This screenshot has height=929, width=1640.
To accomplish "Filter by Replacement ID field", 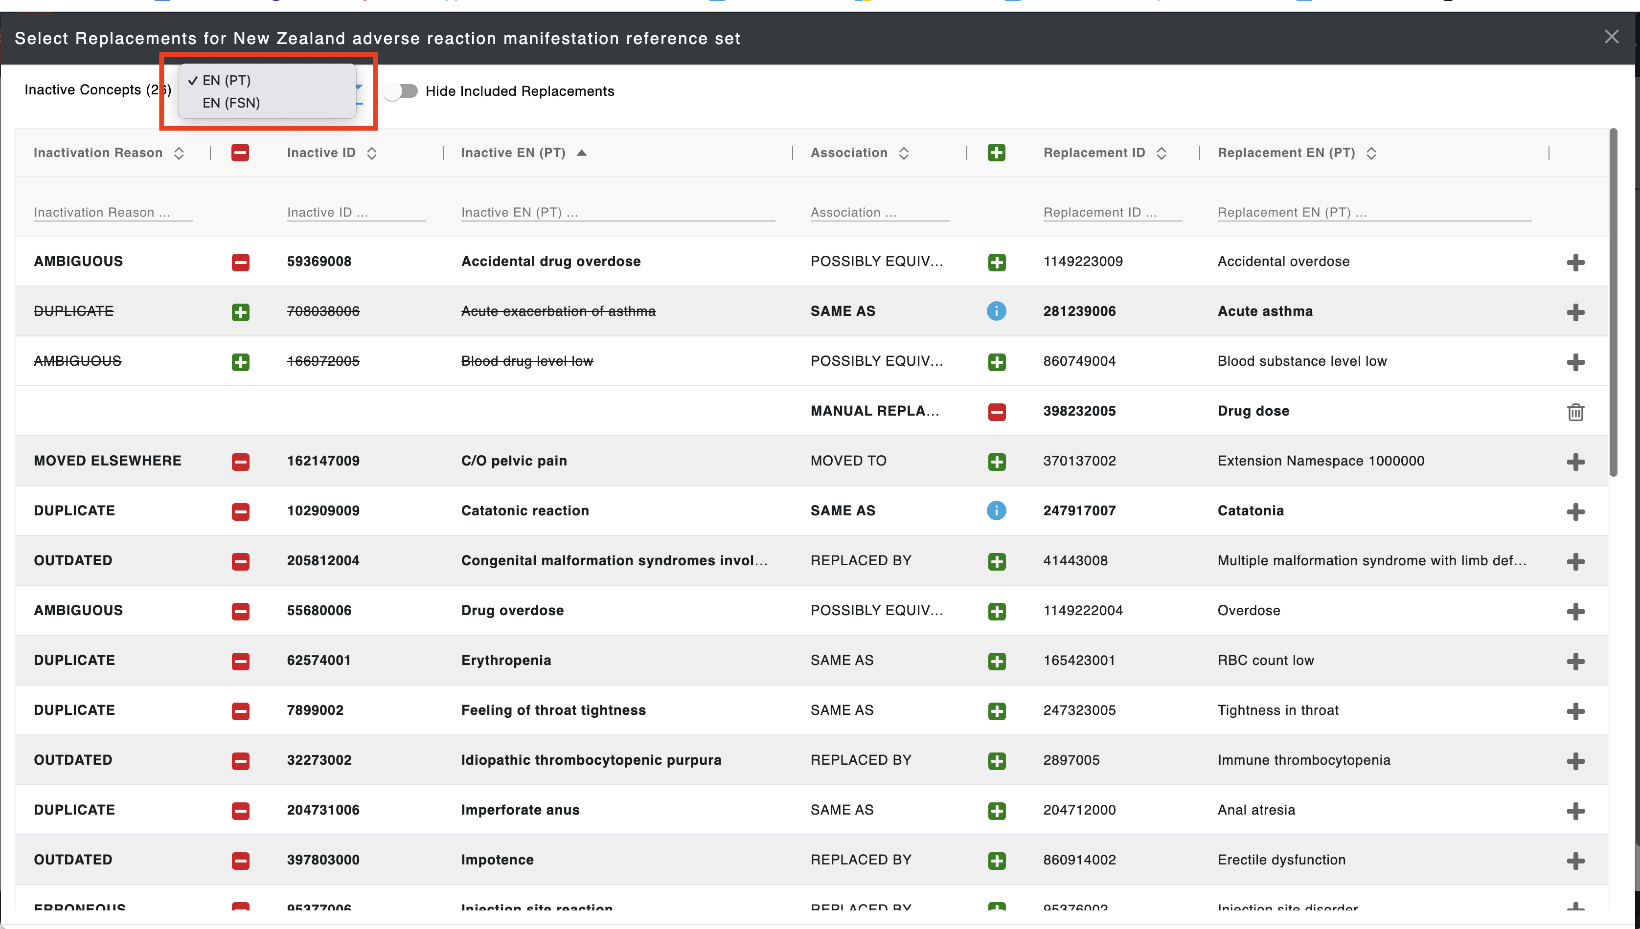I will tap(1113, 212).
